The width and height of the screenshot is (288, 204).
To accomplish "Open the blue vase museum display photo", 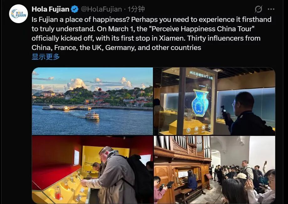I will click(x=214, y=101).
